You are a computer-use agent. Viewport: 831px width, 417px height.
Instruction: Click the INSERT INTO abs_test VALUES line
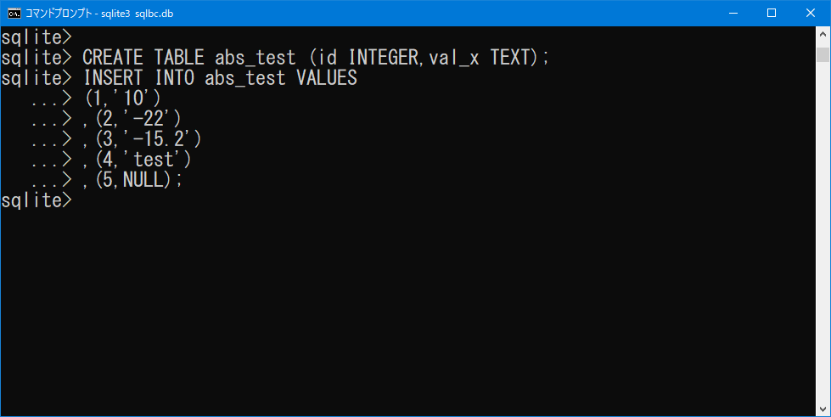tap(221, 78)
